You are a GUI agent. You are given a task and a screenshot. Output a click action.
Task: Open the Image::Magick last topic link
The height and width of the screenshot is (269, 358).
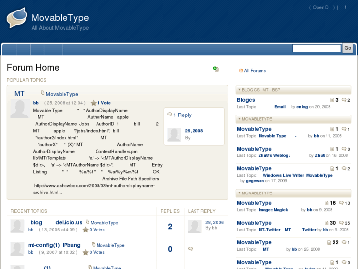[x=273, y=210]
